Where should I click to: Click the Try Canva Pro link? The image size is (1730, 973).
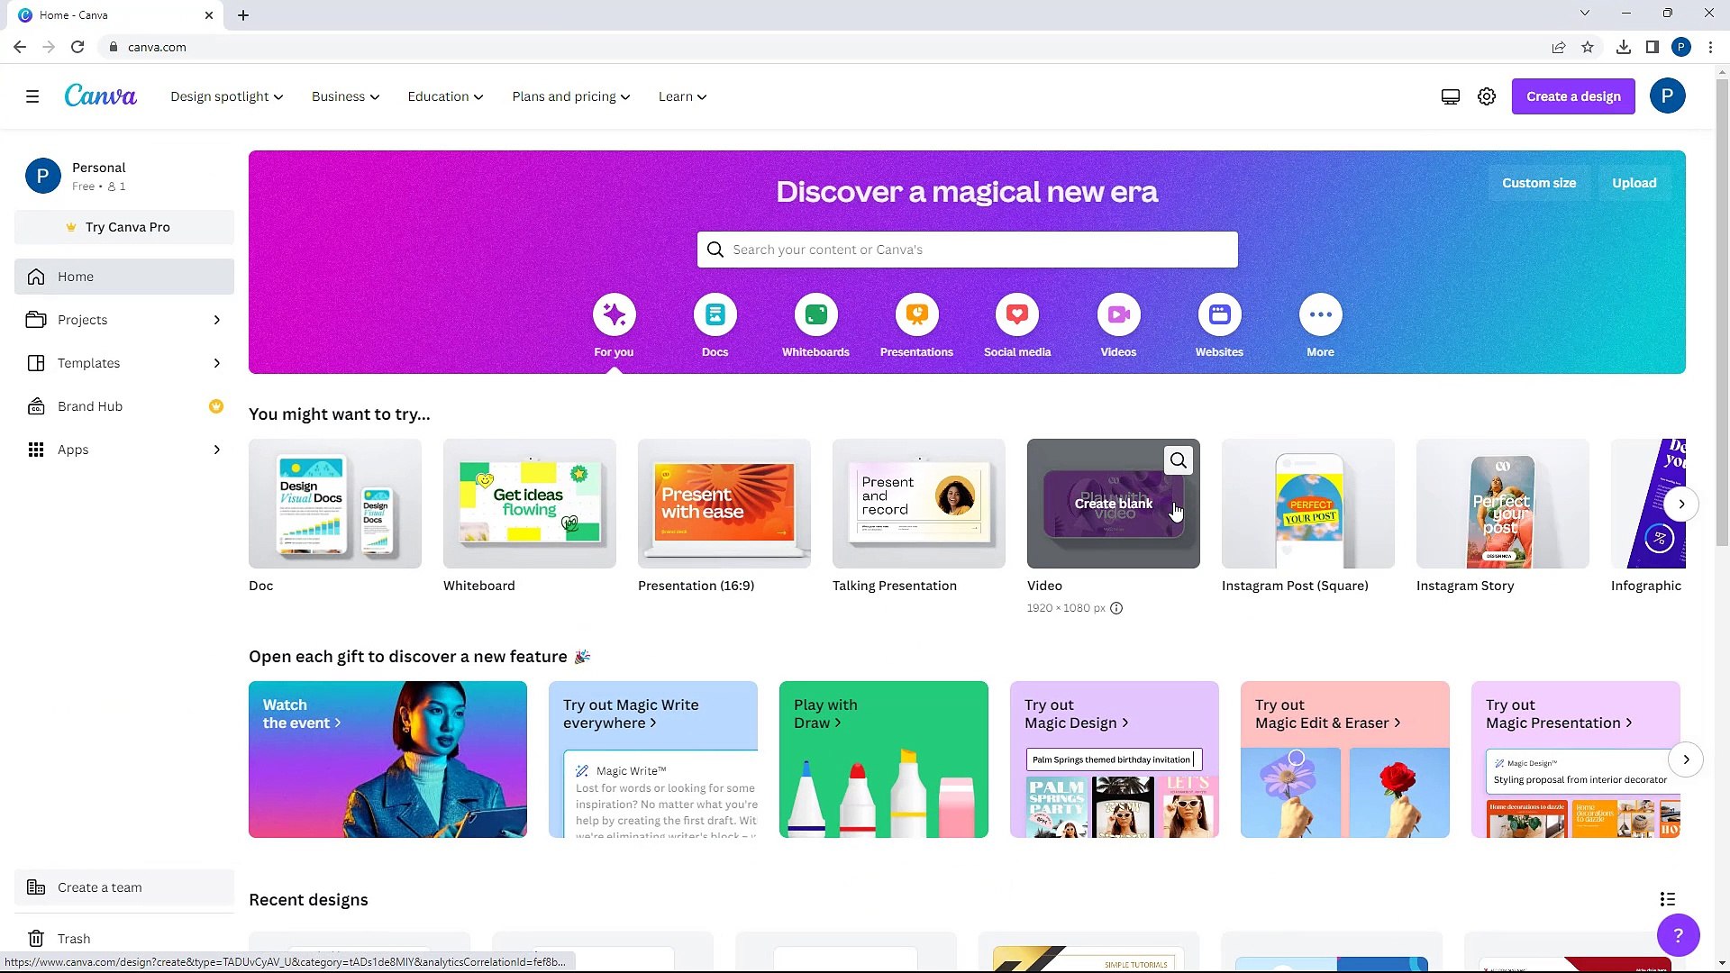(123, 227)
